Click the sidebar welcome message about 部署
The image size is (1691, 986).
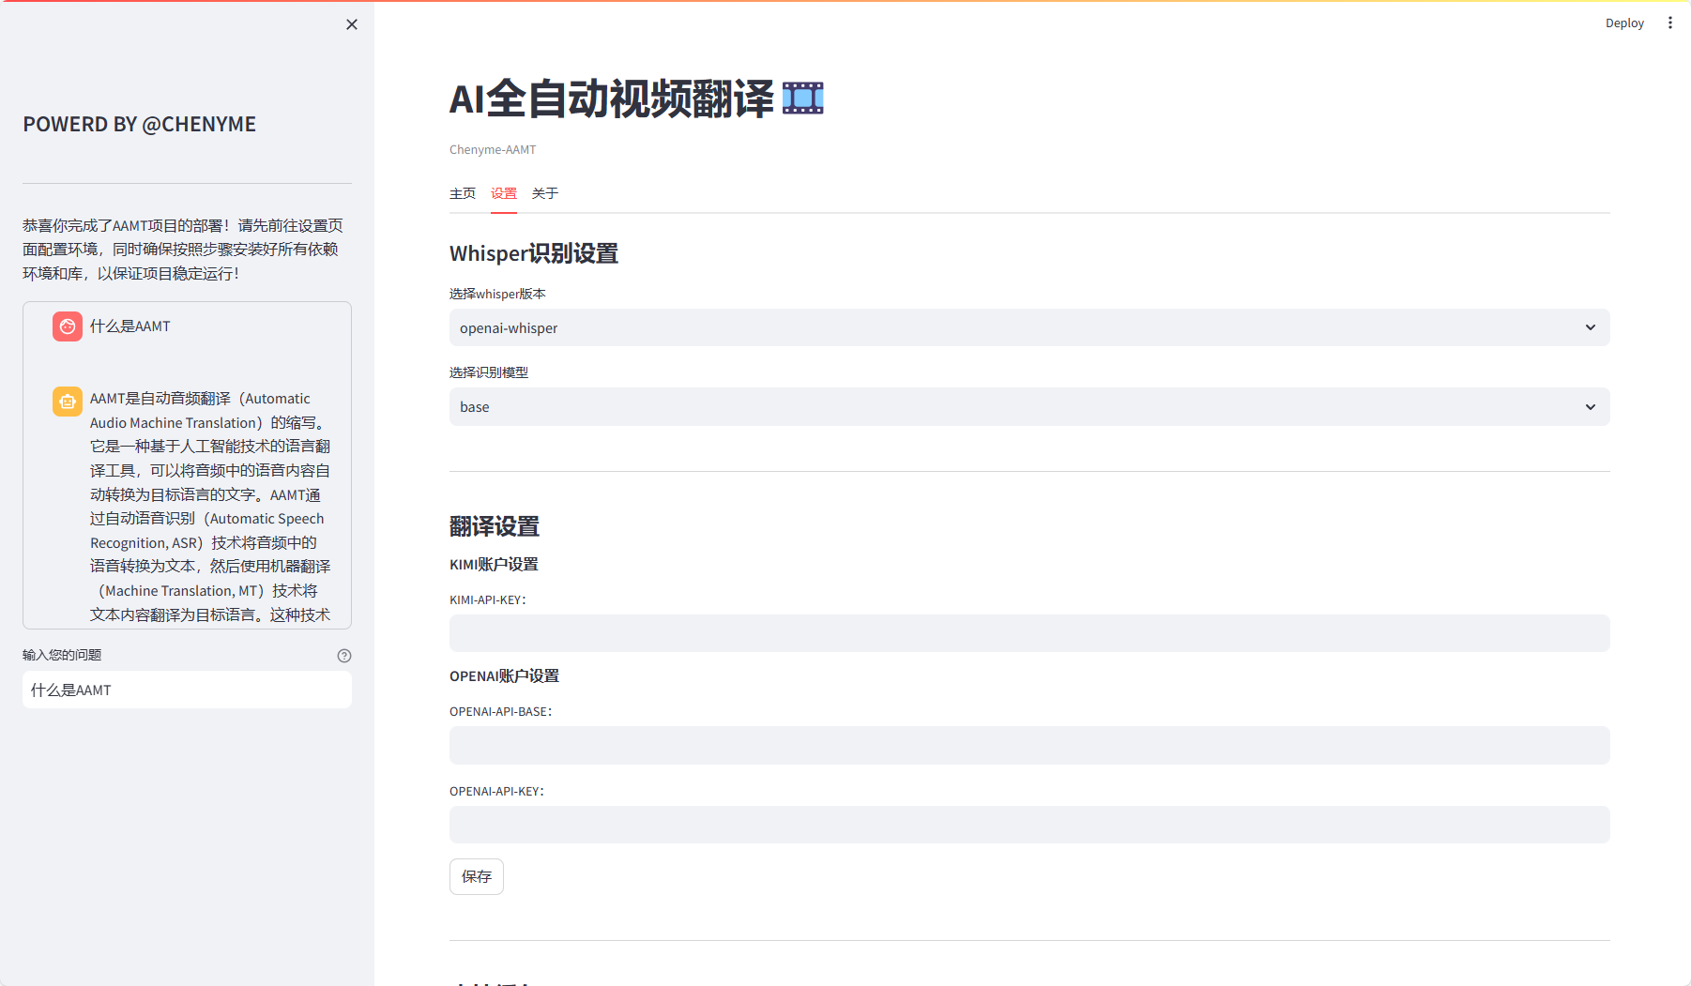(183, 250)
